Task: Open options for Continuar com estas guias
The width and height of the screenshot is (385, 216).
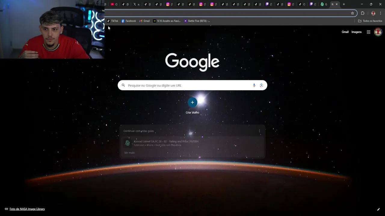Action: tap(259, 131)
